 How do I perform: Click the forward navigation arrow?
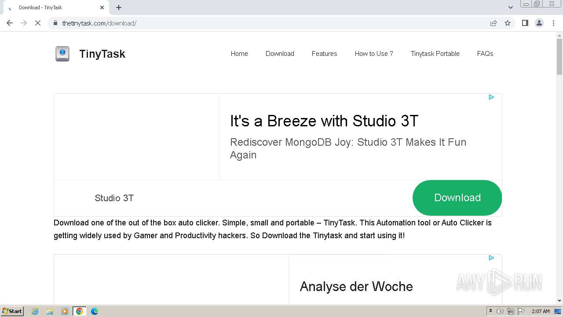click(x=24, y=23)
